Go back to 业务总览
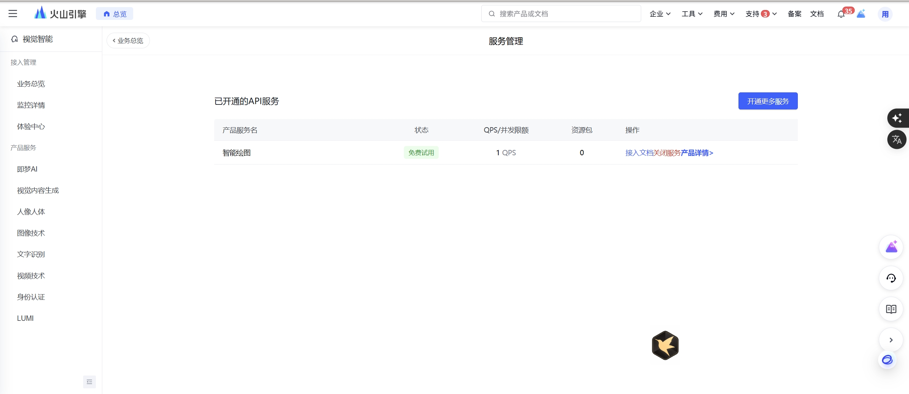The width and height of the screenshot is (909, 394). 128,41
